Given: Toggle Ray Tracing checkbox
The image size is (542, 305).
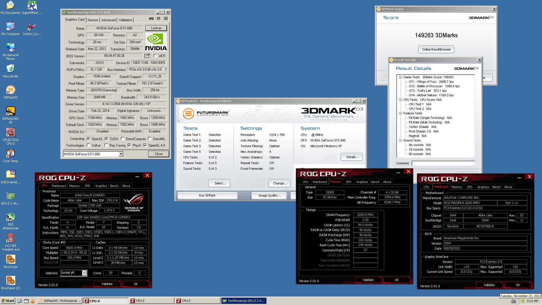Looking at the screenshot, I should [x=106, y=145].
